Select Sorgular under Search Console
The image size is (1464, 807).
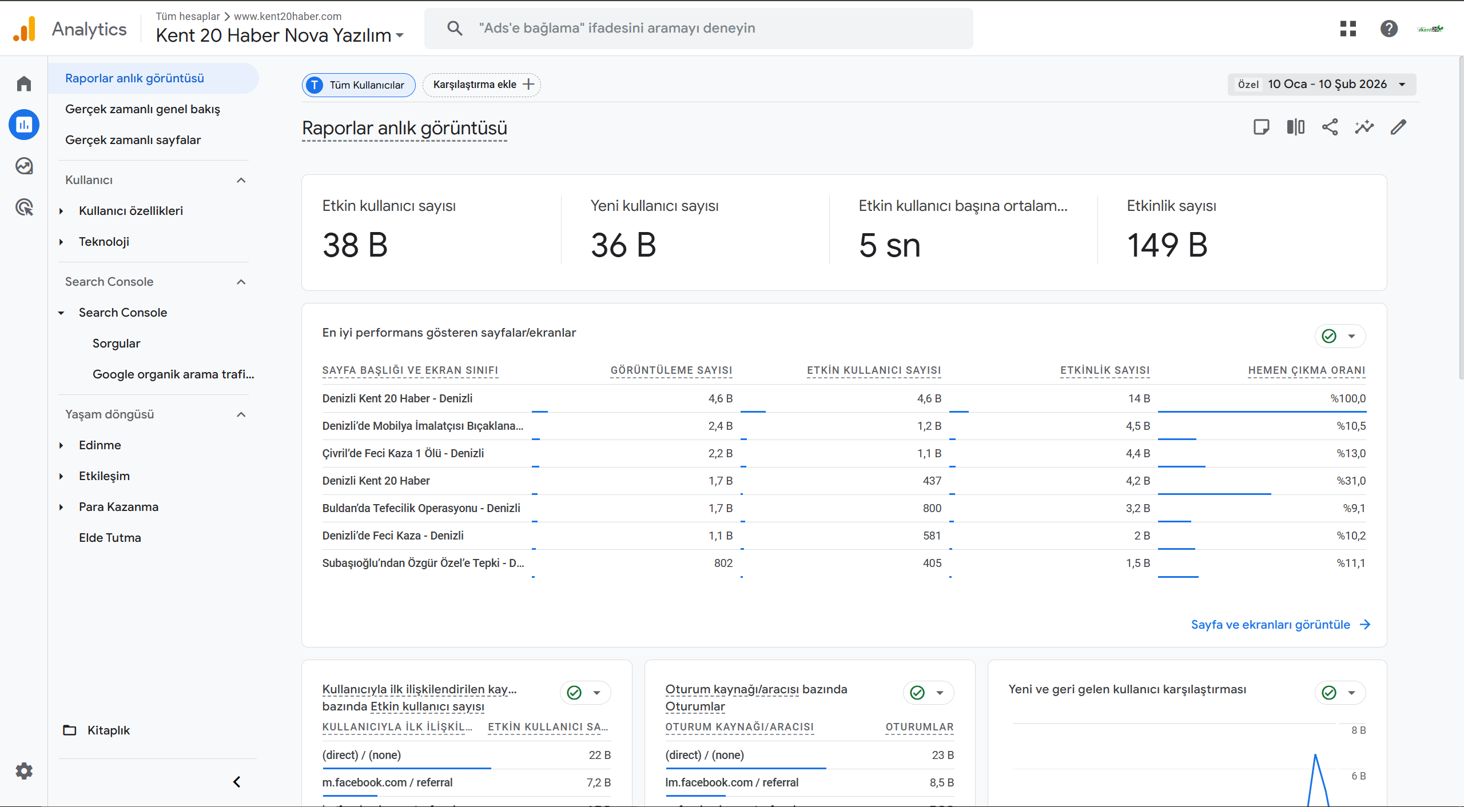116,343
